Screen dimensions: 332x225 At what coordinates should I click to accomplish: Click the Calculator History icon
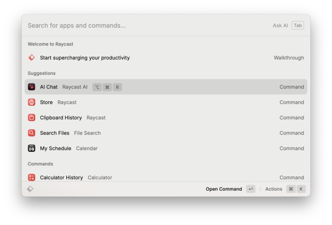(32, 177)
